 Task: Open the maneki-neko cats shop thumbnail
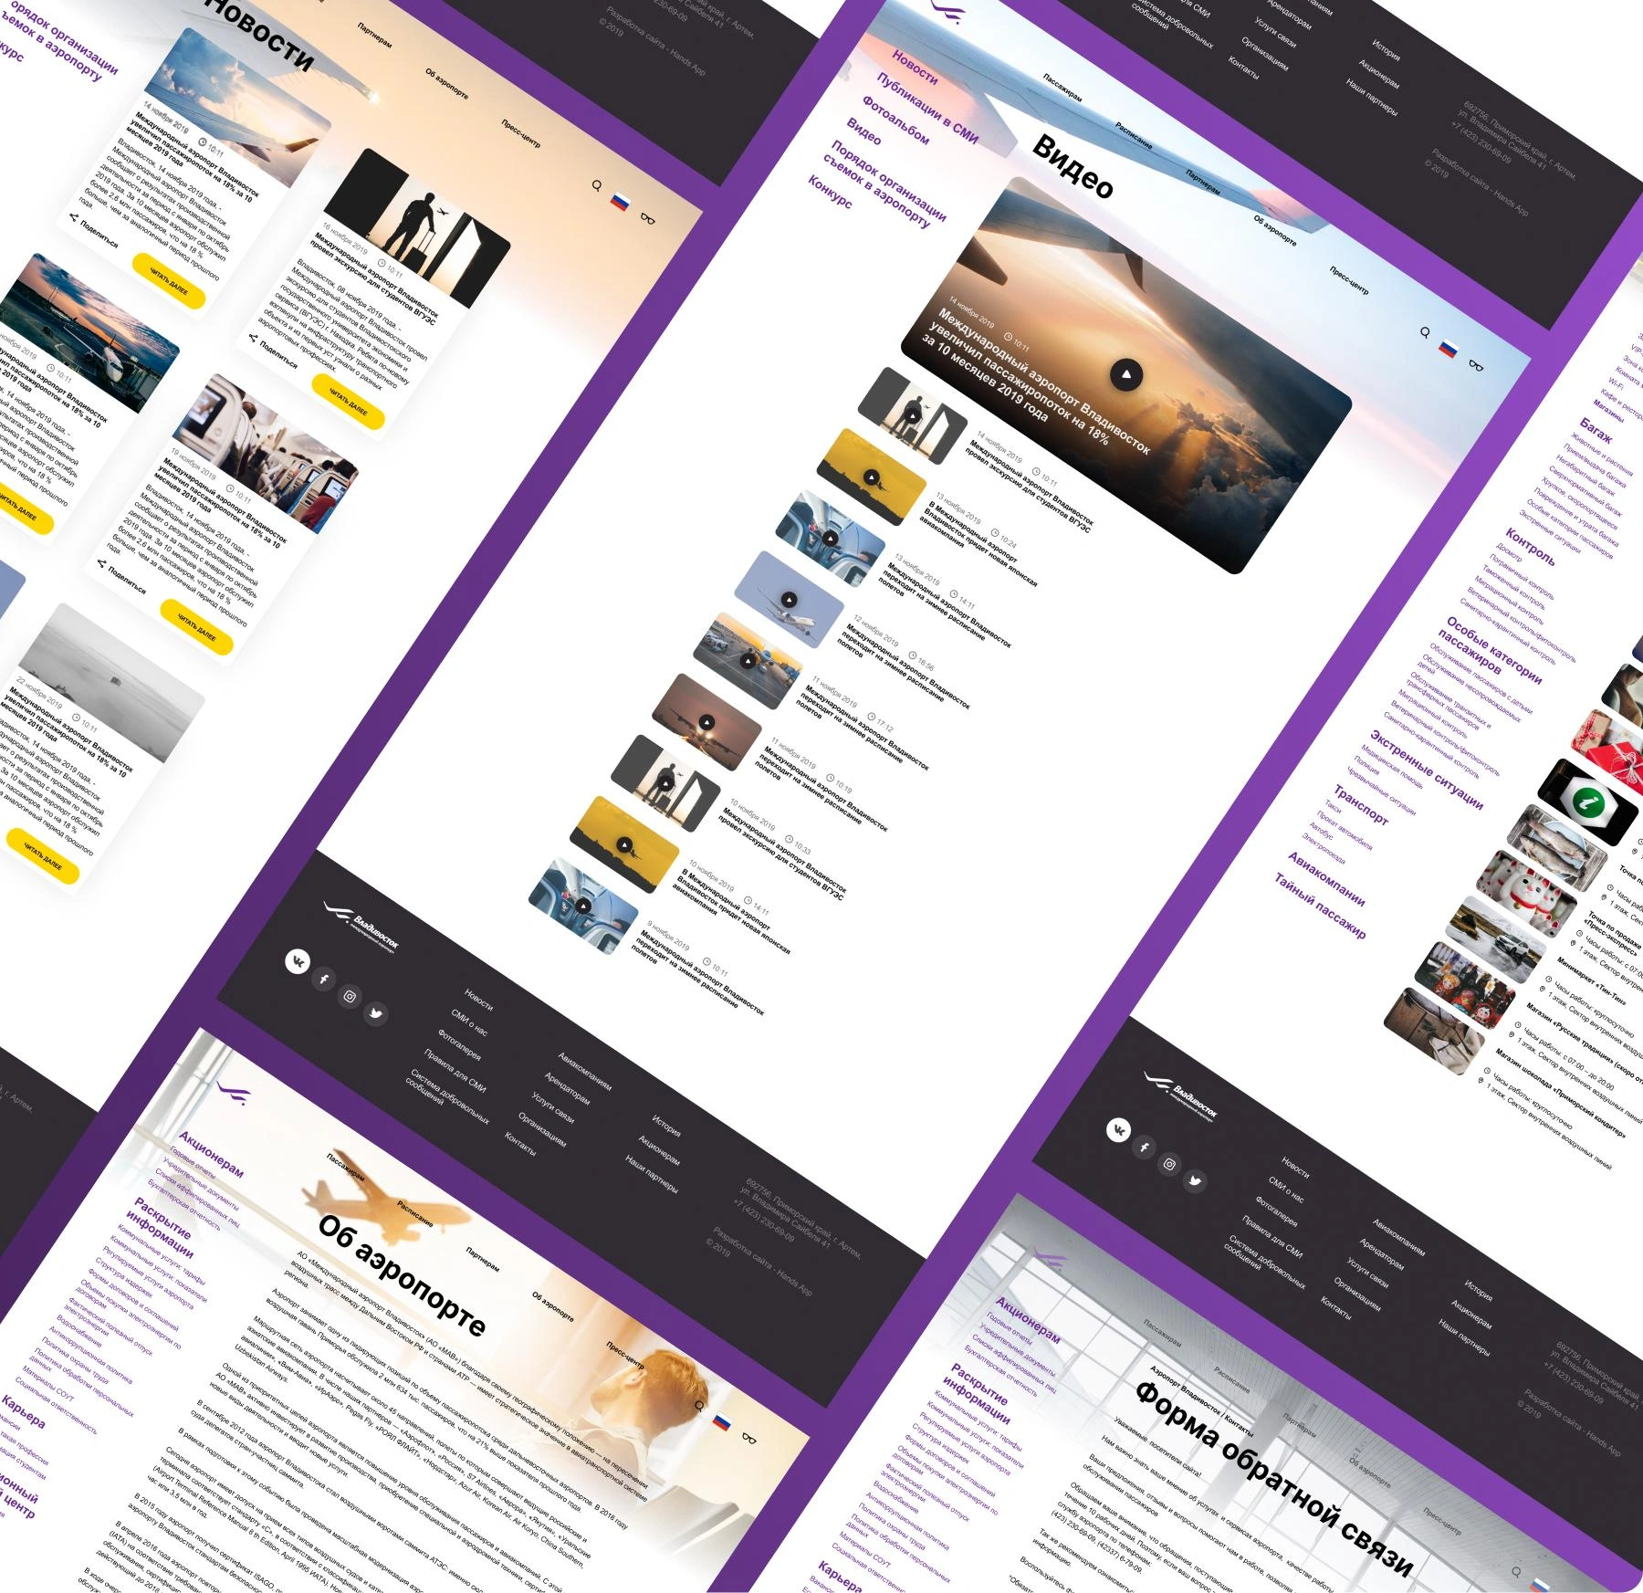[x=1527, y=894]
